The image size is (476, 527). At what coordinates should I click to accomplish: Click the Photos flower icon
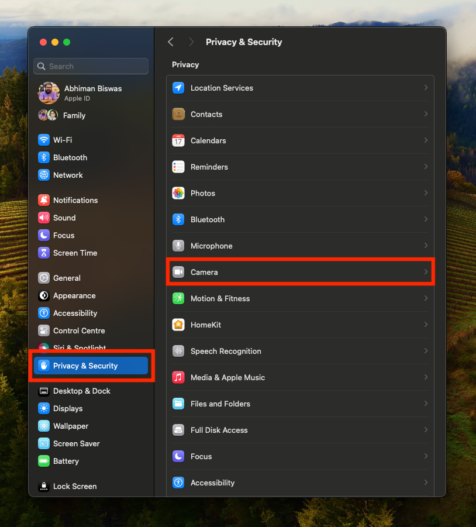tap(178, 193)
